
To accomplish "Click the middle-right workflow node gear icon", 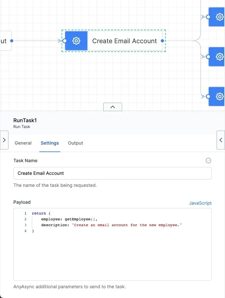I will point(220,57).
